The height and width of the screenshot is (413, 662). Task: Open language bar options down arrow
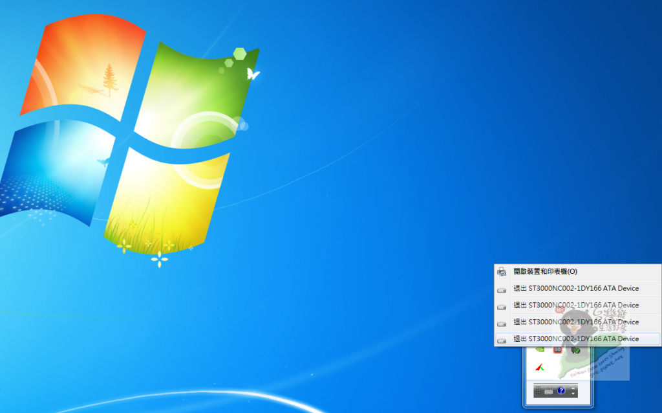(x=573, y=394)
